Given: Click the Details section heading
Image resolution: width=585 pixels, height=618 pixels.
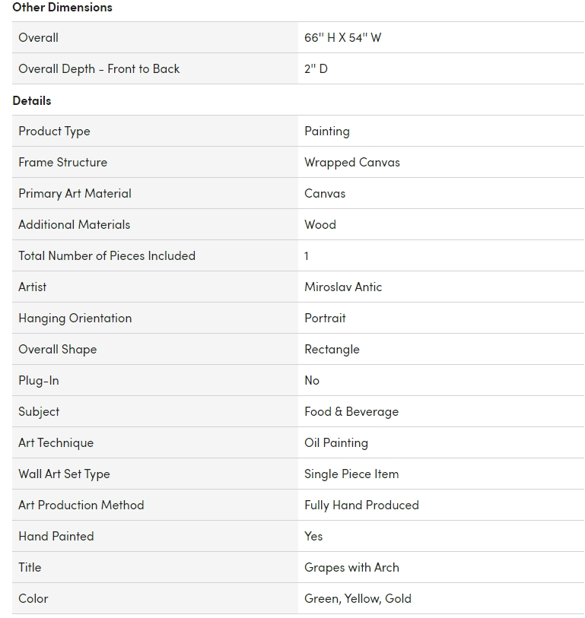Looking at the screenshot, I should click(32, 100).
